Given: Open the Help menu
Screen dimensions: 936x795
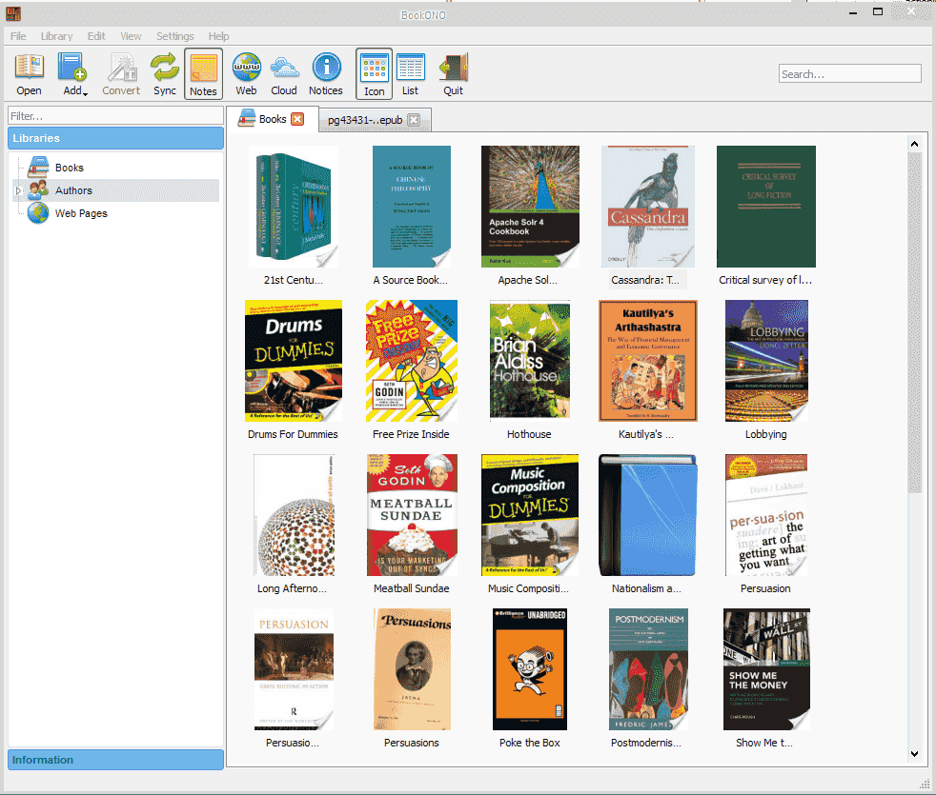Looking at the screenshot, I should (219, 36).
